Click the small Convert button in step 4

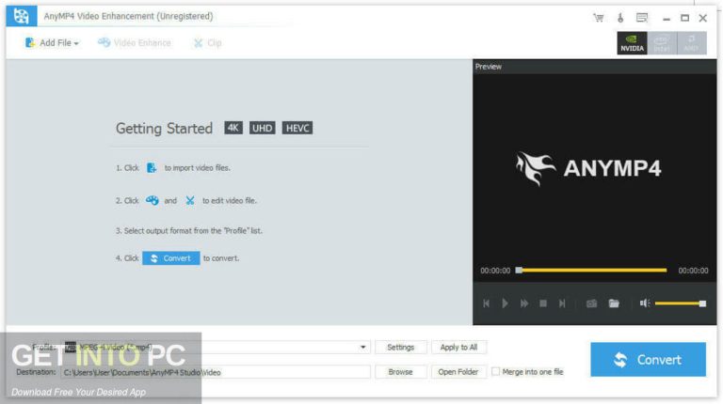(171, 258)
